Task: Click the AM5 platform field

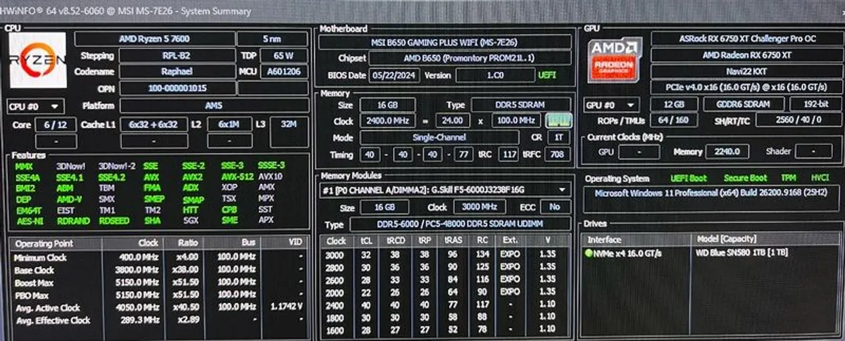Action: 213,106
